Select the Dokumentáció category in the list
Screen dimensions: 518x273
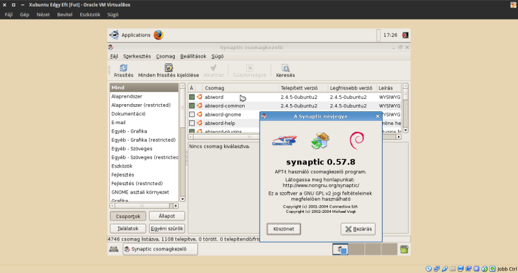(129, 113)
